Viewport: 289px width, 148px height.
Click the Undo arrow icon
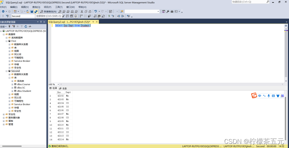coord(96,11)
